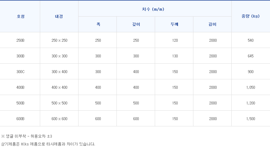This screenshot has width=270, height=148.
Task: Click the 300 x 400 inner diameter cell
Action: (x=59, y=72)
